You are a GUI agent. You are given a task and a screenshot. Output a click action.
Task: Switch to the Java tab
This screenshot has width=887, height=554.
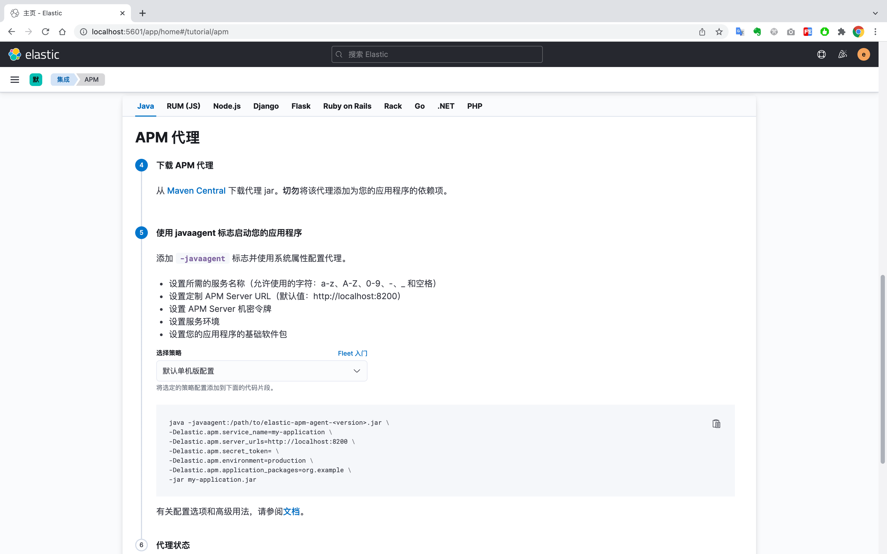click(145, 106)
